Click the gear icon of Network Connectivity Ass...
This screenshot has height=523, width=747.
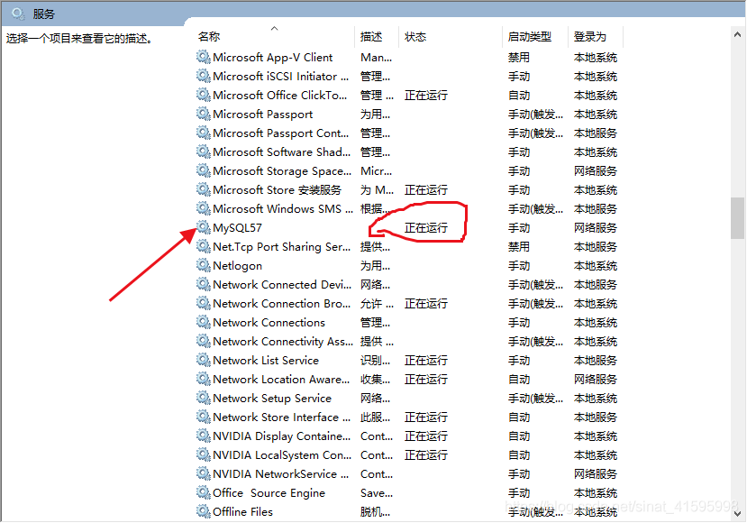[204, 342]
